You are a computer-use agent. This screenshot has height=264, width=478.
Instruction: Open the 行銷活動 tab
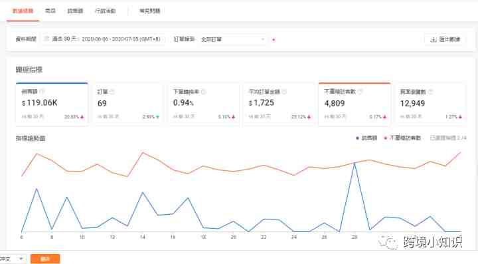pos(105,11)
